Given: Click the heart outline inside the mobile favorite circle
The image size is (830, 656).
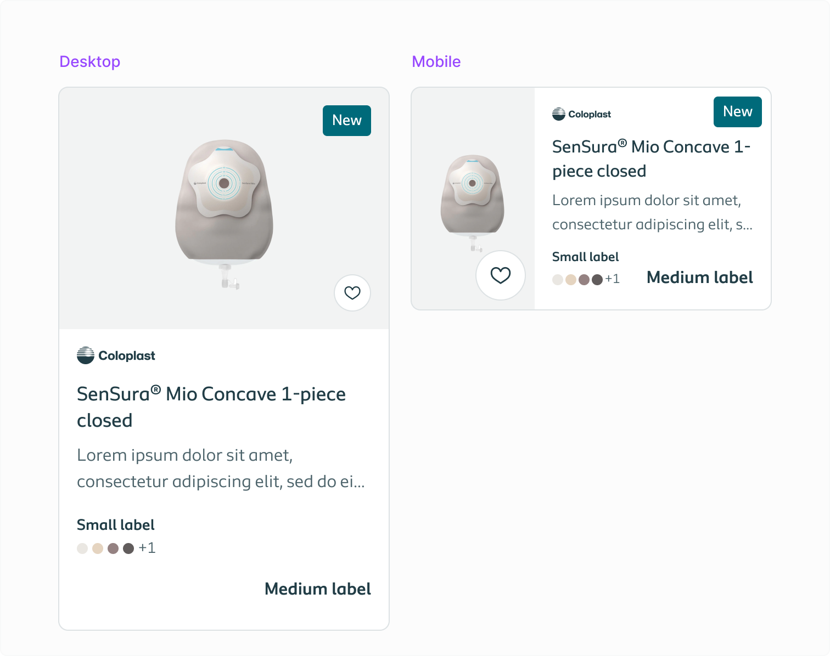Looking at the screenshot, I should click(x=501, y=275).
